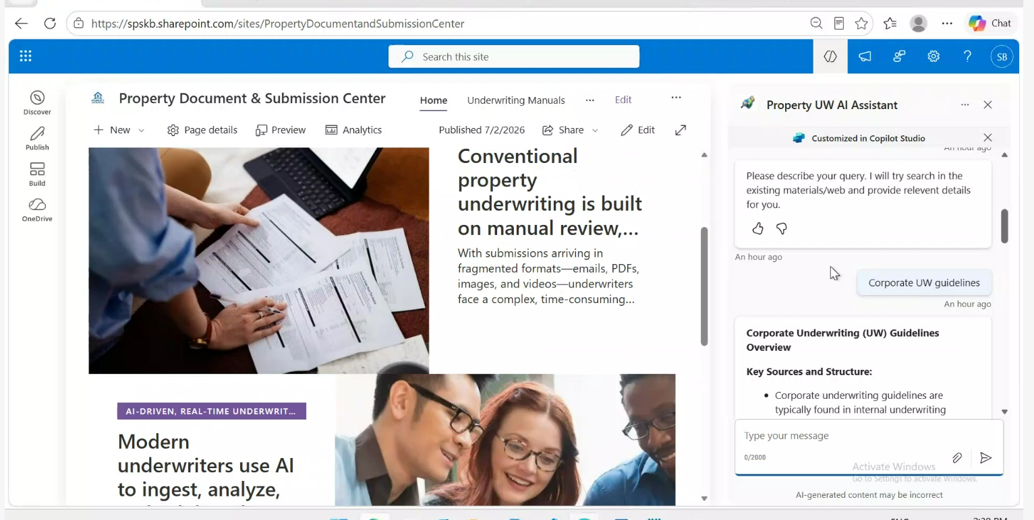
Task: Open the Underwriting Manuals navigation tab
Action: tap(516, 100)
